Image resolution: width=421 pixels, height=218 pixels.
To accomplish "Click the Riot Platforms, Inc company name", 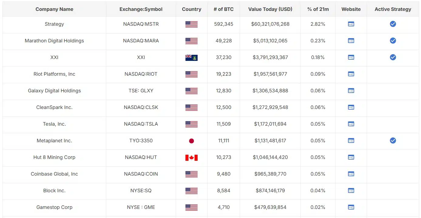I will [54, 74].
